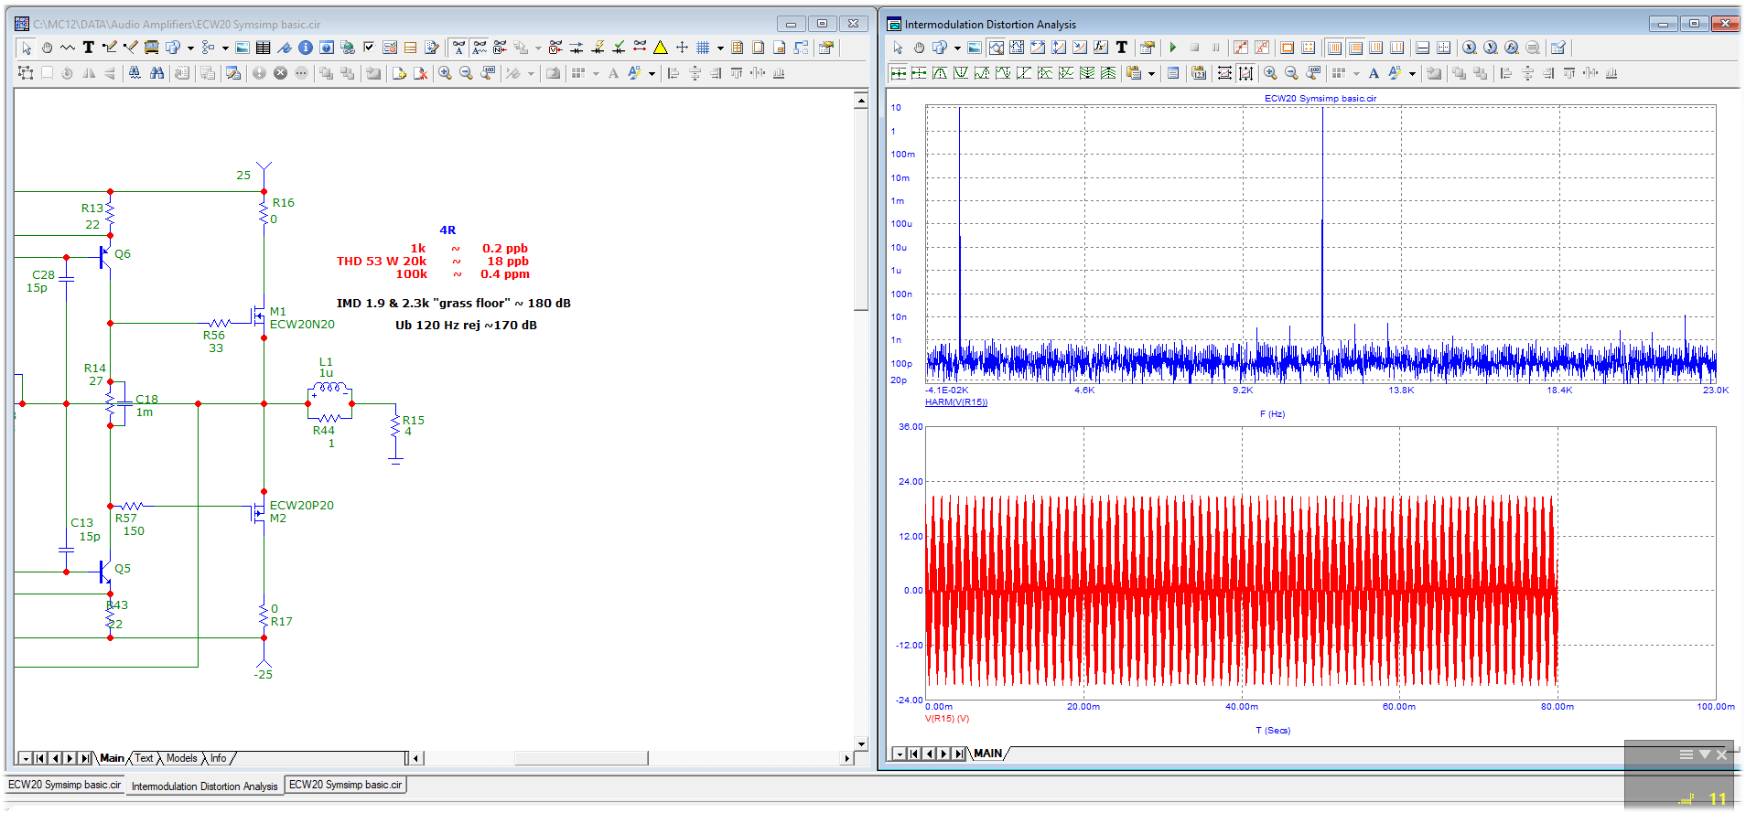The height and width of the screenshot is (813, 1746).
Task: Select the Main page tab in schematic
Action: pos(112,758)
